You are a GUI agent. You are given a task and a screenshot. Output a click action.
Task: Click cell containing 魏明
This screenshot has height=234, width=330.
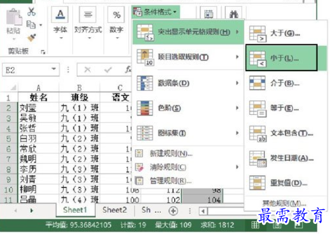tap(38, 159)
